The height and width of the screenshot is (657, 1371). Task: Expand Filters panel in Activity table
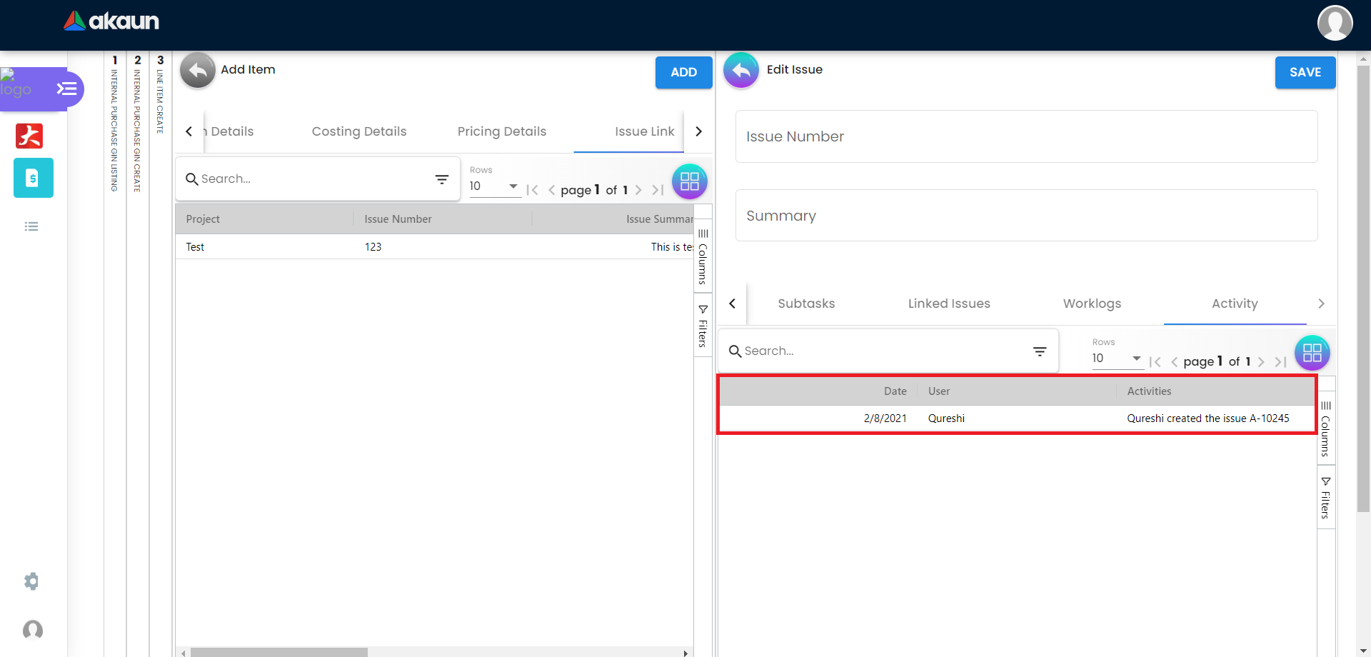pos(1326,497)
